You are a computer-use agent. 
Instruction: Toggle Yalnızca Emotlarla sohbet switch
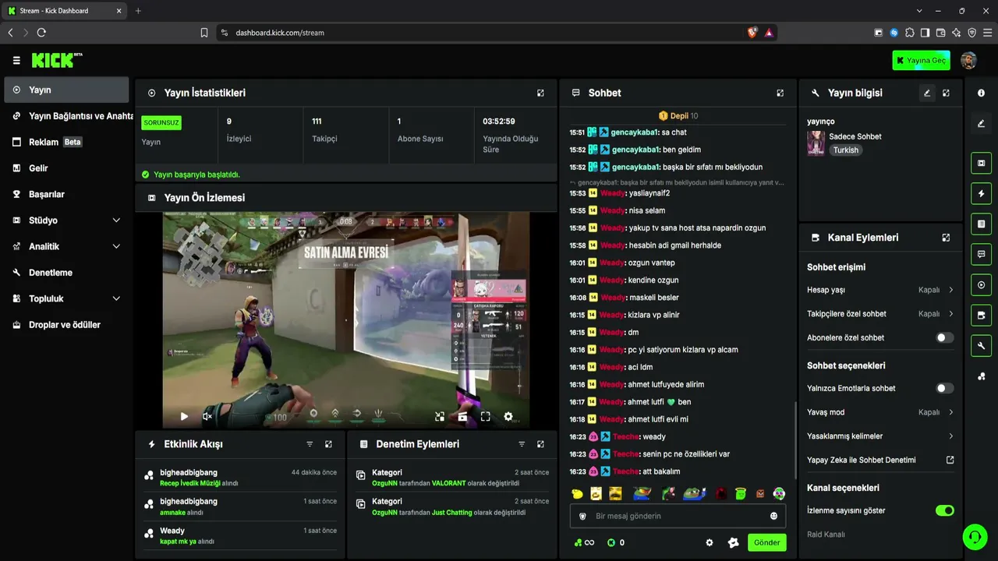point(944,388)
